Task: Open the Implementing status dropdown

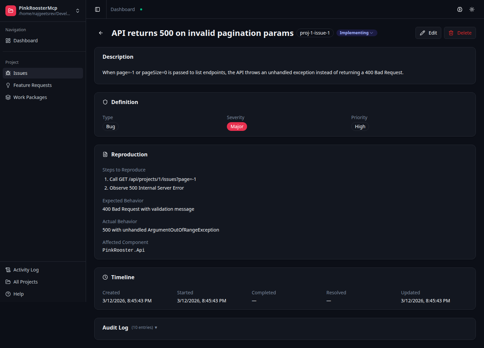Action: (x=357, y=33)
